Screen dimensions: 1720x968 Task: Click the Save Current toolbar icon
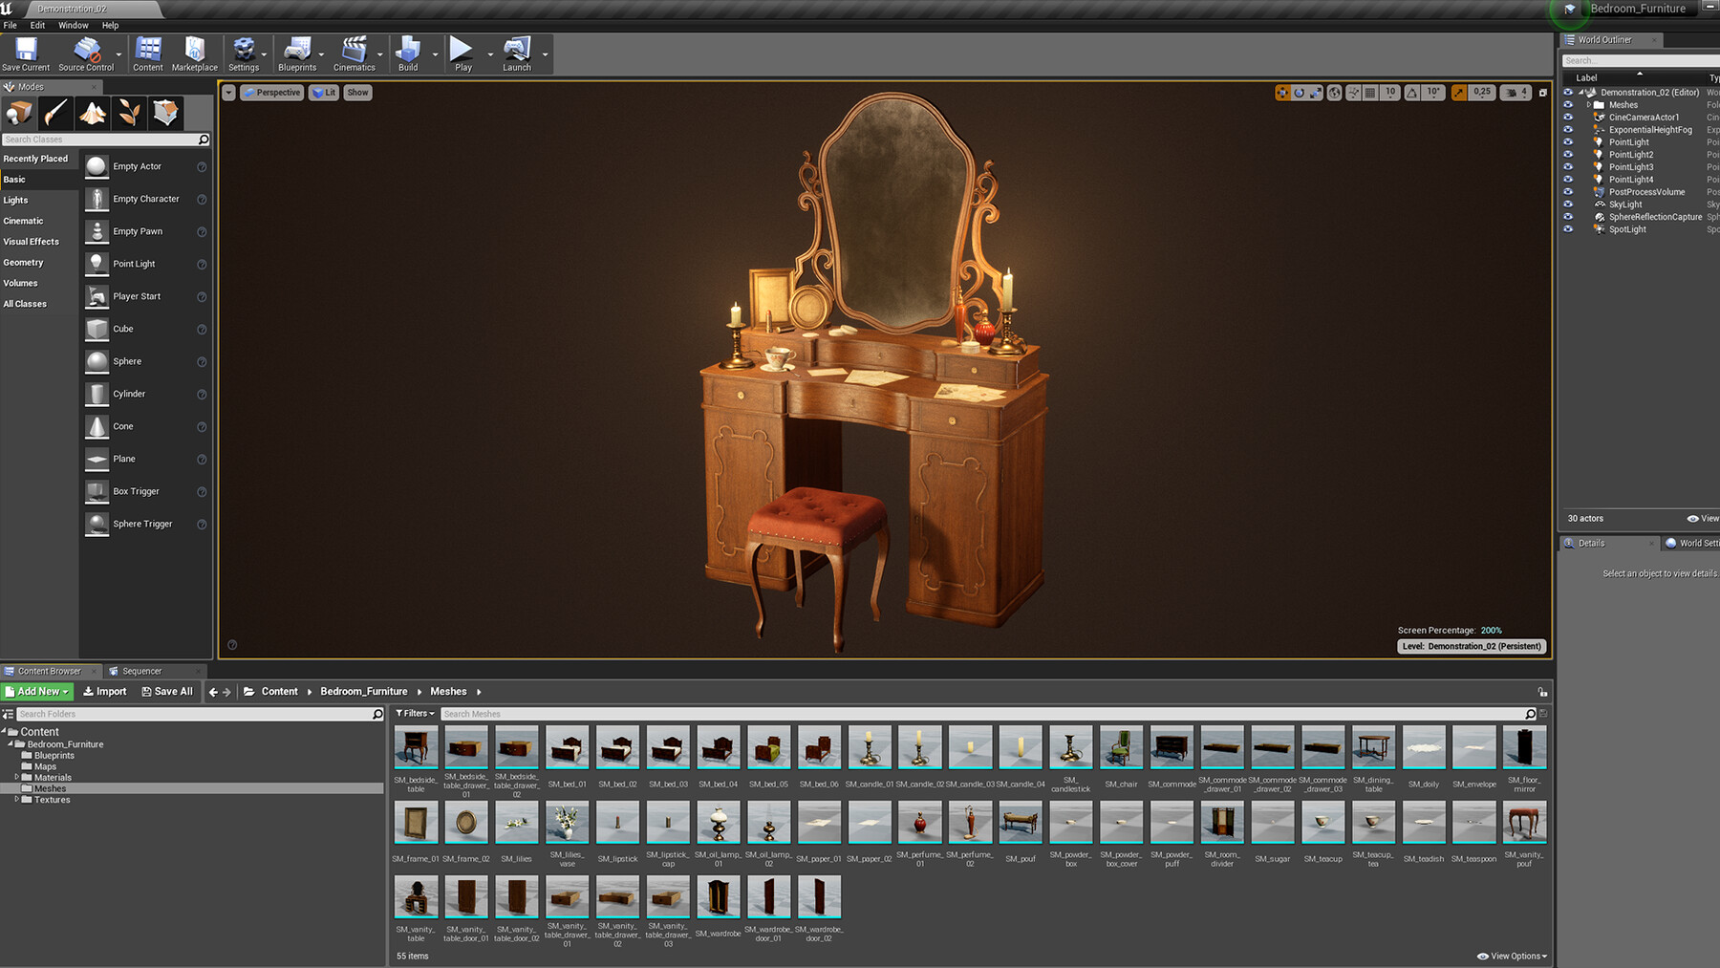[x=26, y=54]
